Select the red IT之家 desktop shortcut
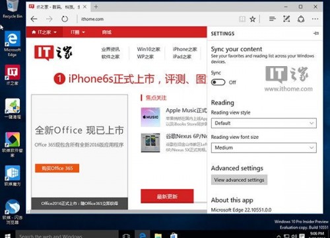 (13, 75)
